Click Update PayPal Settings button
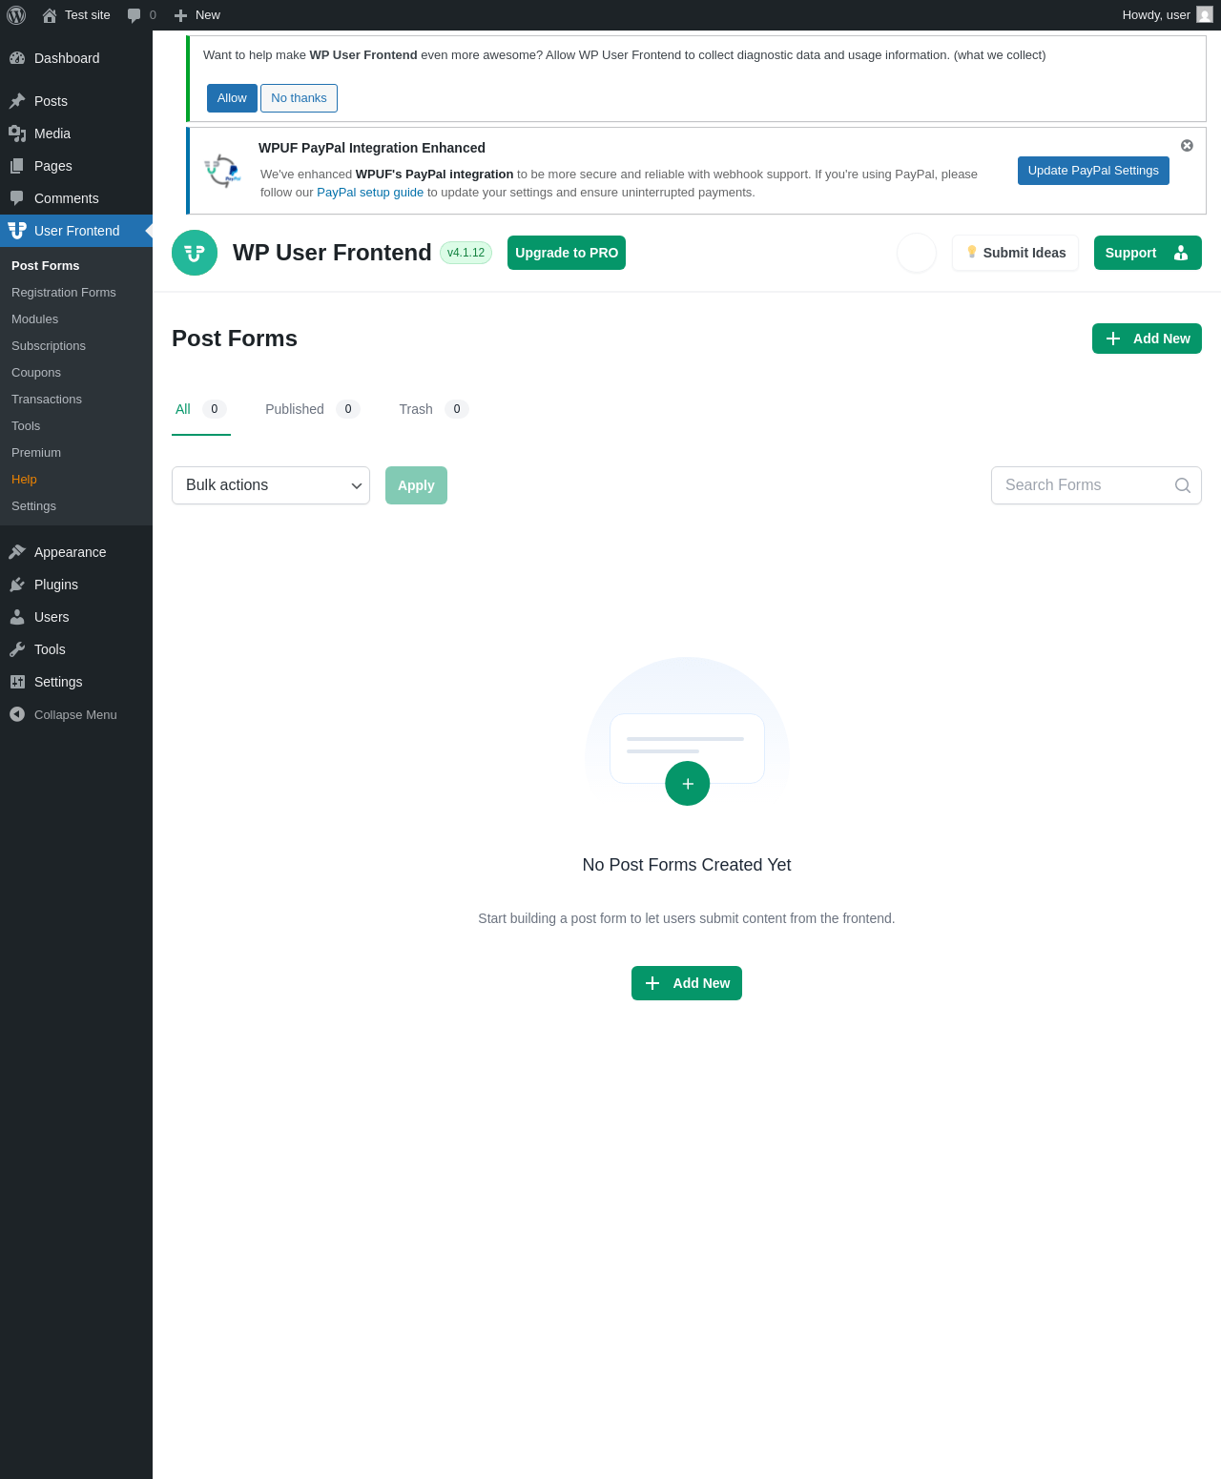Screen dimensions: 1221x1479 point(1093,171)
